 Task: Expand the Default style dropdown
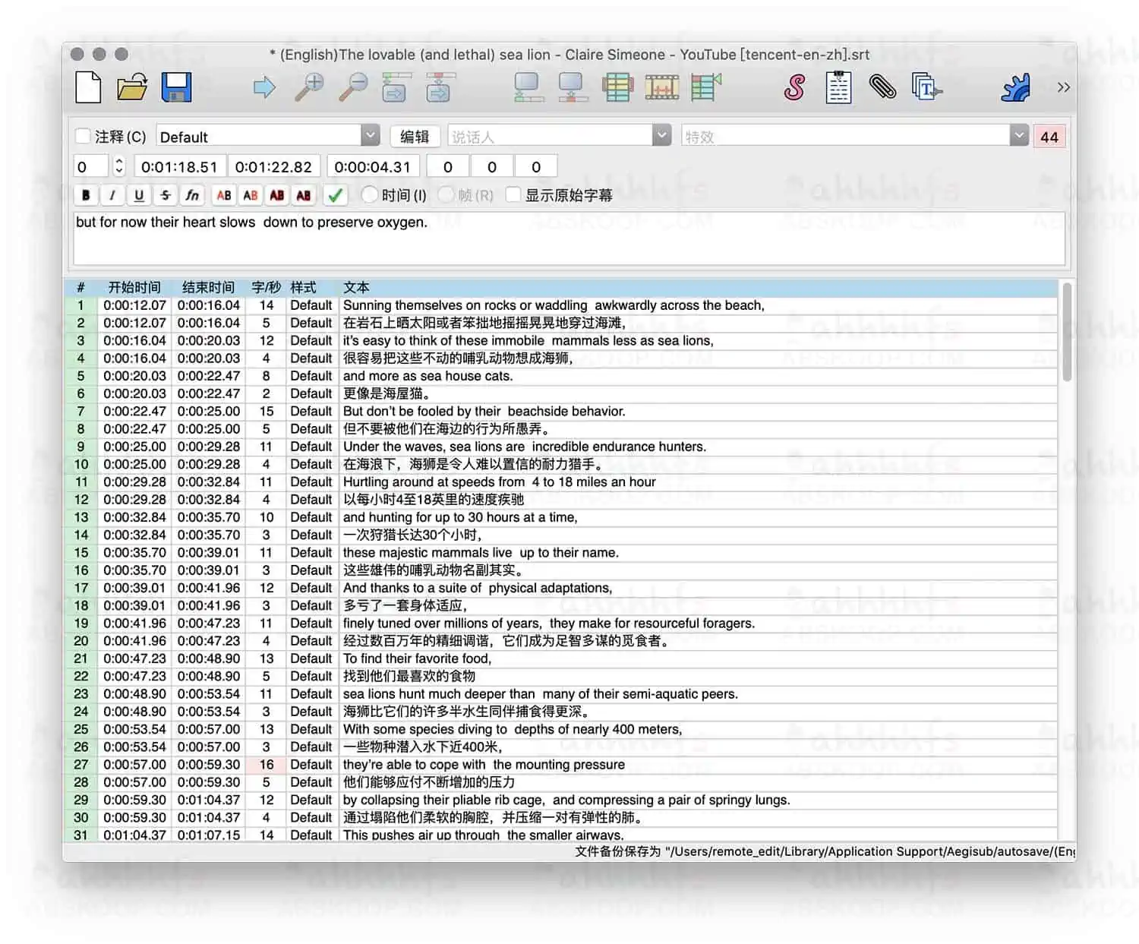pyautogui.click(x=370, y=136)
